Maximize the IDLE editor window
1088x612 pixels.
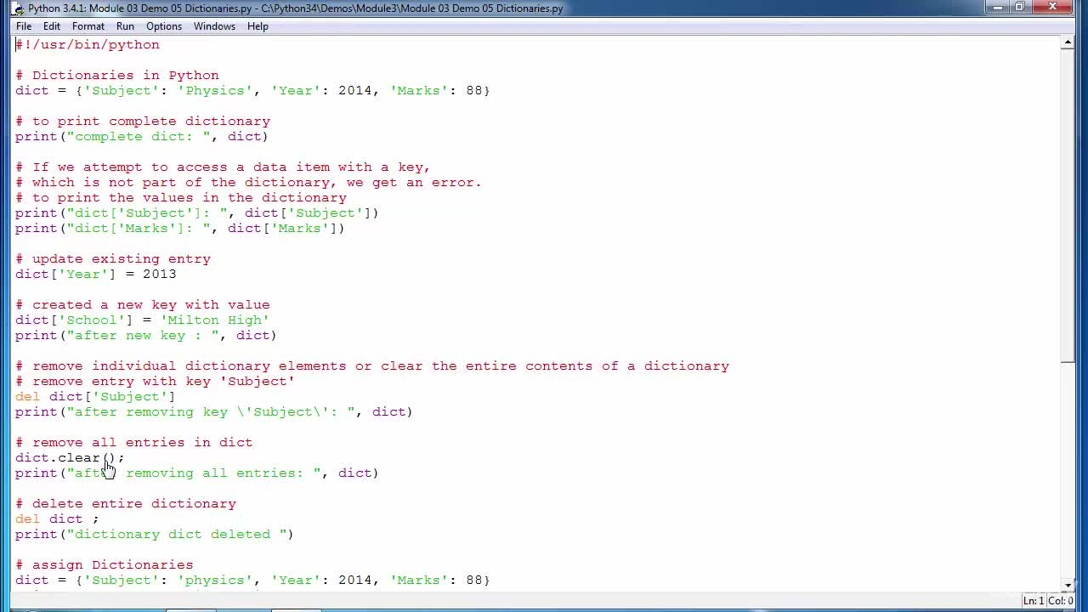tap(1019, 8)
